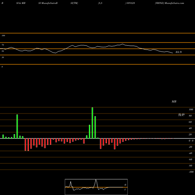Click MR axis label -100

click(x=191, y=172)
